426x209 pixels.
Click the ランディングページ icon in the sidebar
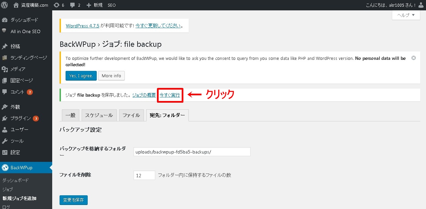pos(5,58)
